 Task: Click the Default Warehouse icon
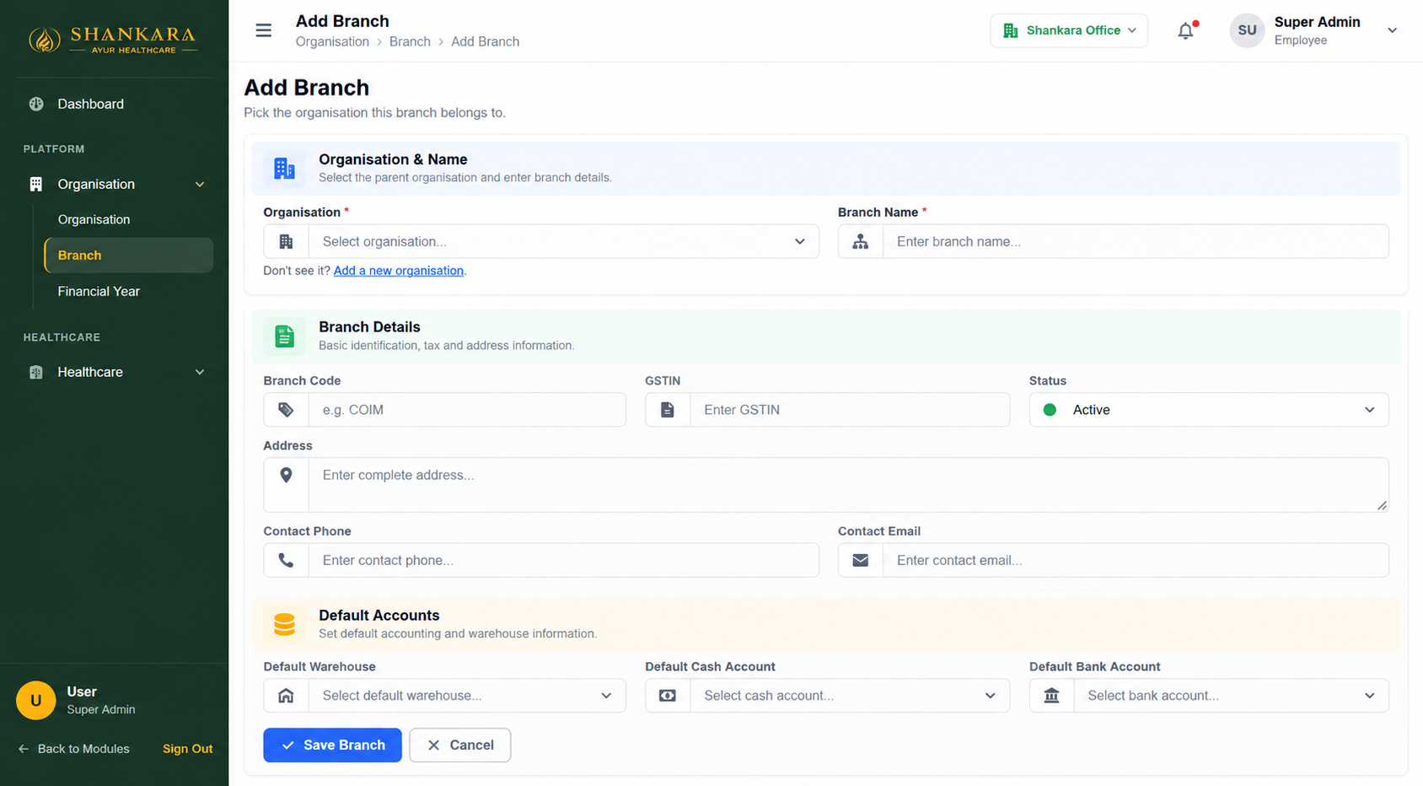(x=286, y=696)
